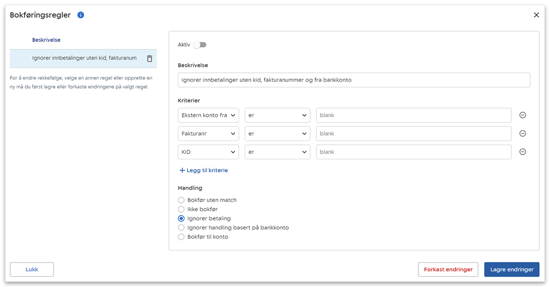Expand the Fakturanr field dropdown
550x287 pixels.
coord(208,134)
